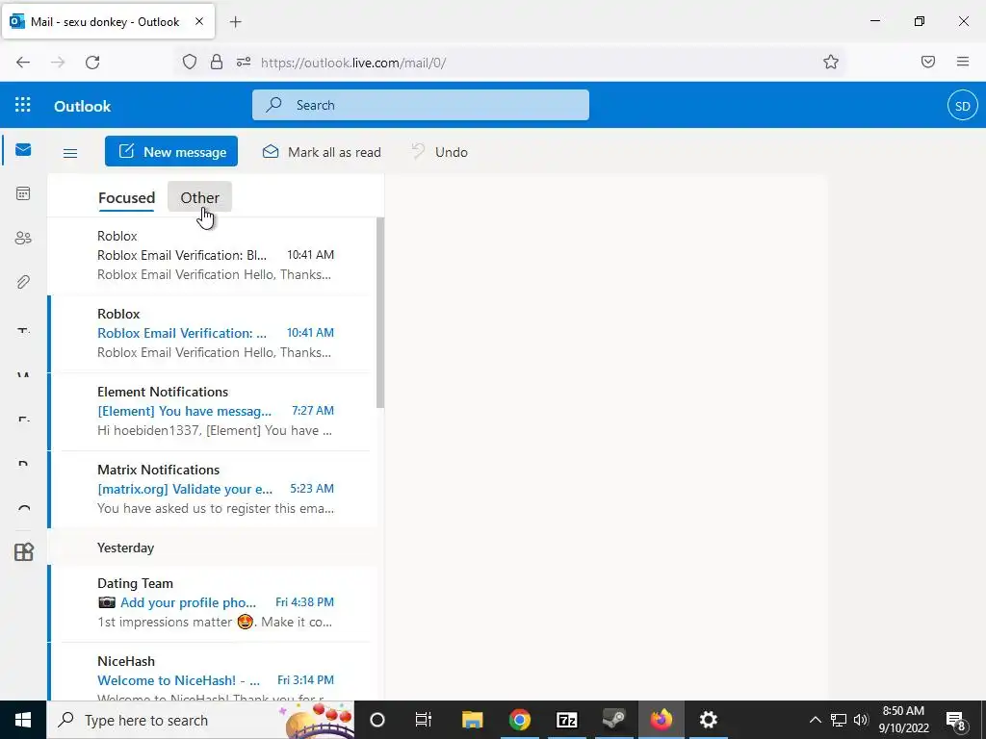The height and width of the screenshot is (739, 986).
Task: Open Dating Team Add your profile photo email
Action: [215, 602]
